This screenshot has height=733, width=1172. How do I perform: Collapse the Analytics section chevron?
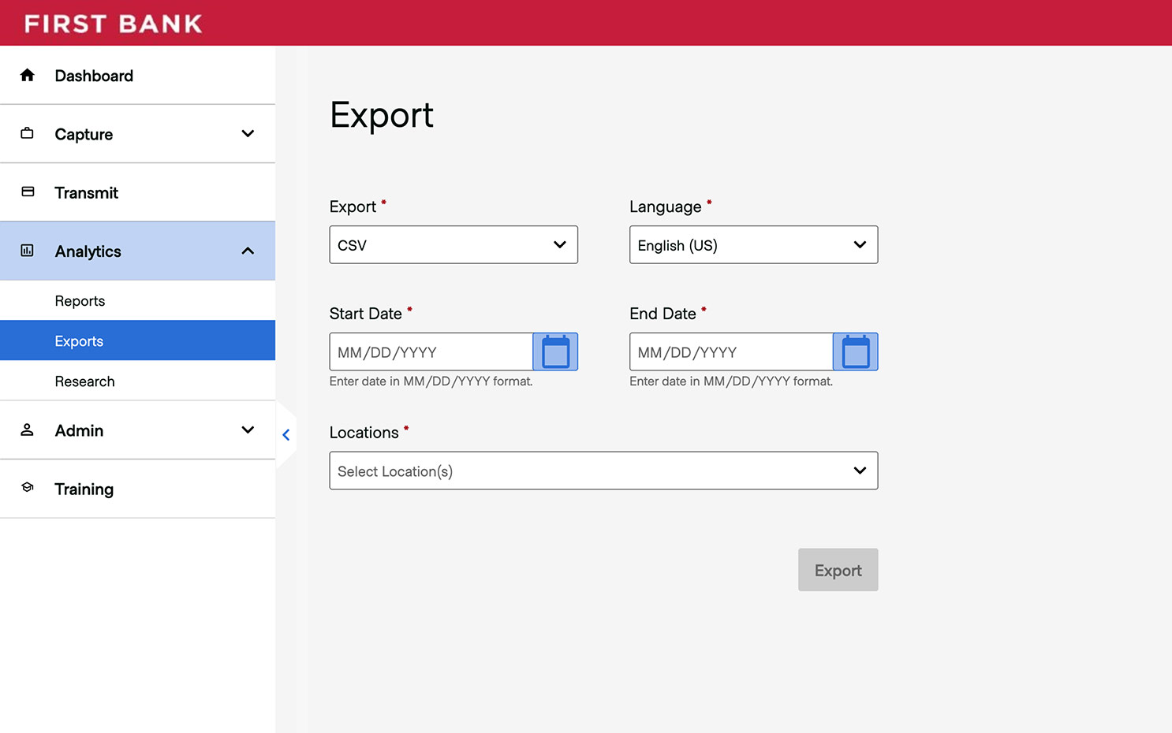point(248,251)
